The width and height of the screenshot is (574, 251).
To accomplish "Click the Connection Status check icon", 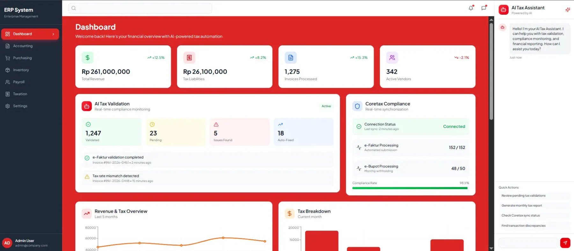I will tap(359, 127).
